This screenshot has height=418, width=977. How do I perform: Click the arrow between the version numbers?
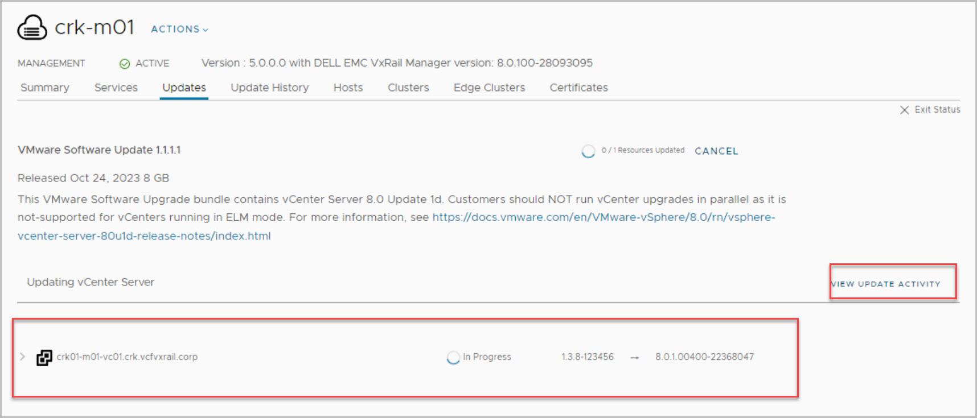(x=635, y=358)
